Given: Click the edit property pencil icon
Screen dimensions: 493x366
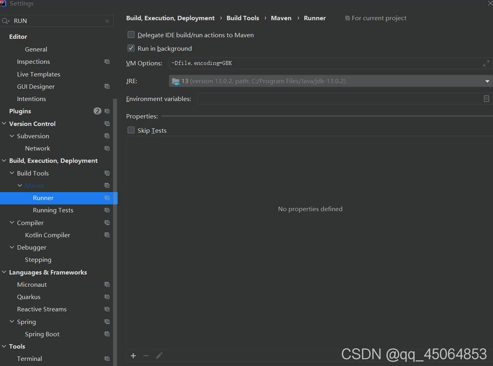Looking at the screenshot, I should 159,356.
